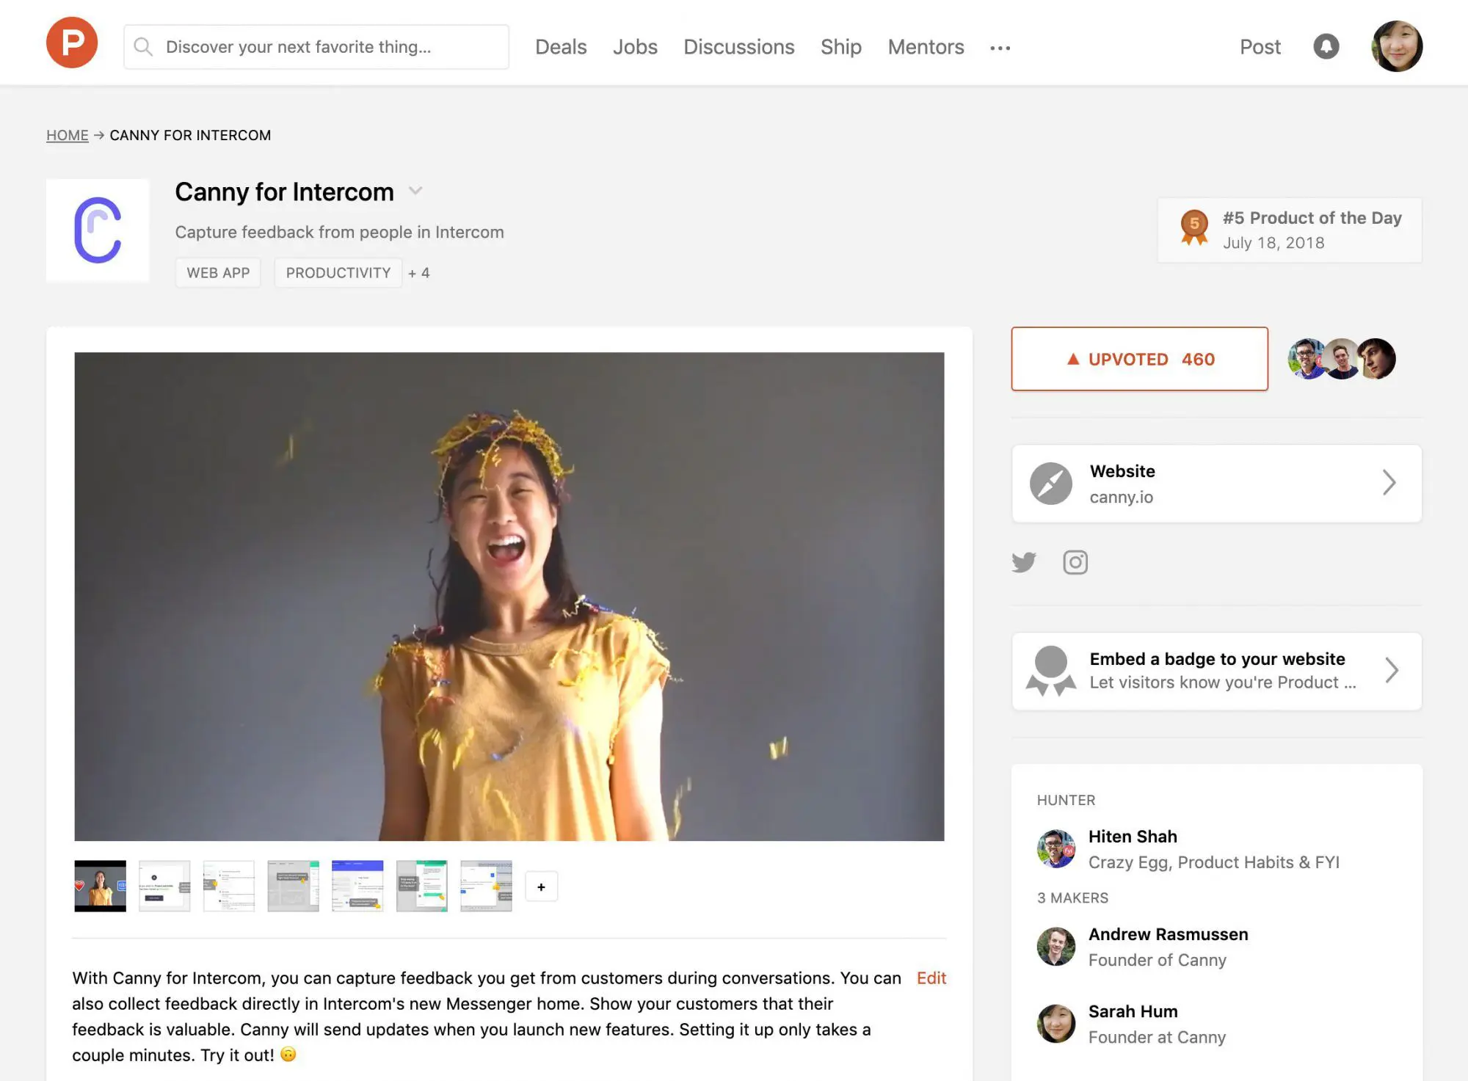The image size is (1468, 1081).
Task: Click the Edit description link
Action: 931,978
